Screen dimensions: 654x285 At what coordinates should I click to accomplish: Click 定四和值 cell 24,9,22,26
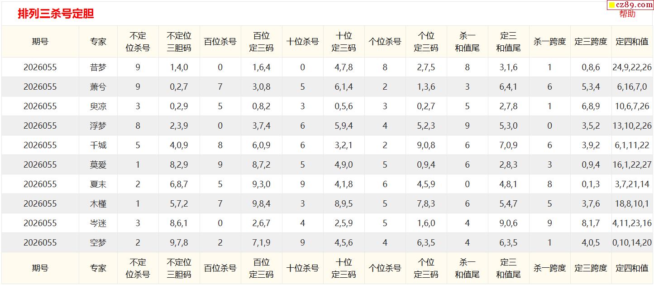pyautogui.click(x=632, y=68)
